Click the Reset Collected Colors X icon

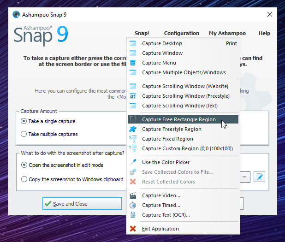pyautogui.click(x=133, y=182)
